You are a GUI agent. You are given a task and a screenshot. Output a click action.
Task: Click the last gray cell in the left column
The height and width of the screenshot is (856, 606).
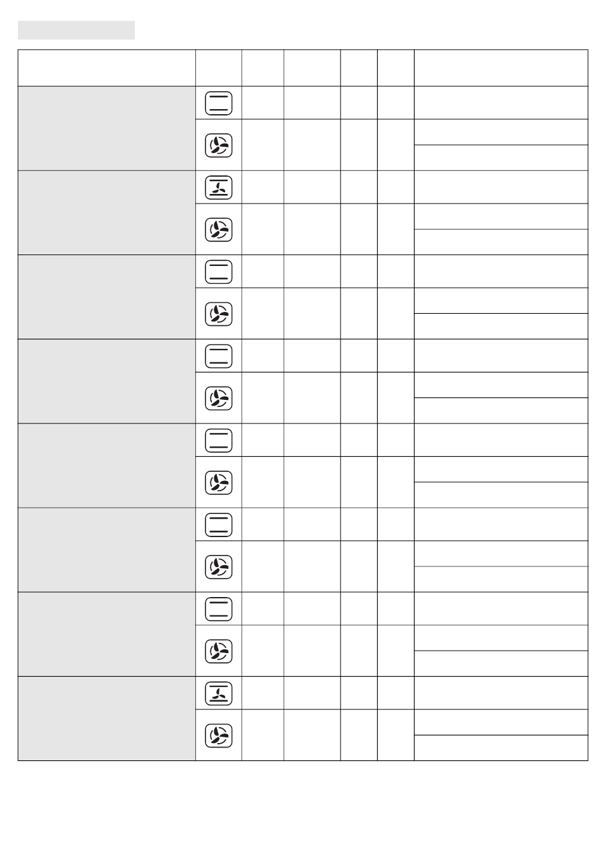107,718
